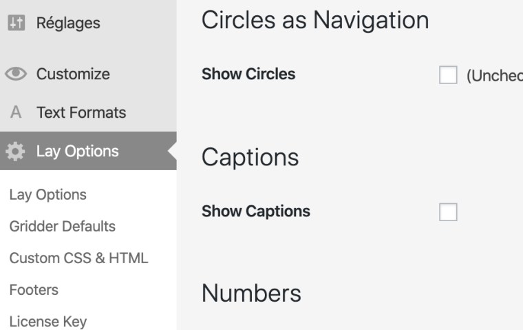The height and width of the screenshot is (330, 523).
Task: Navigate to Custom CSS & HTML
Action: [x=78, y=258]
